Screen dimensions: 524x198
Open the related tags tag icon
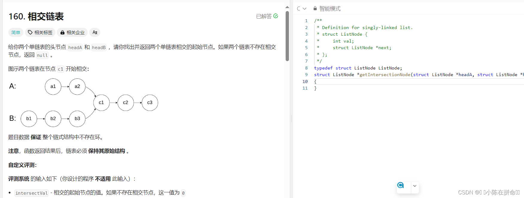(x=30, y=32)
